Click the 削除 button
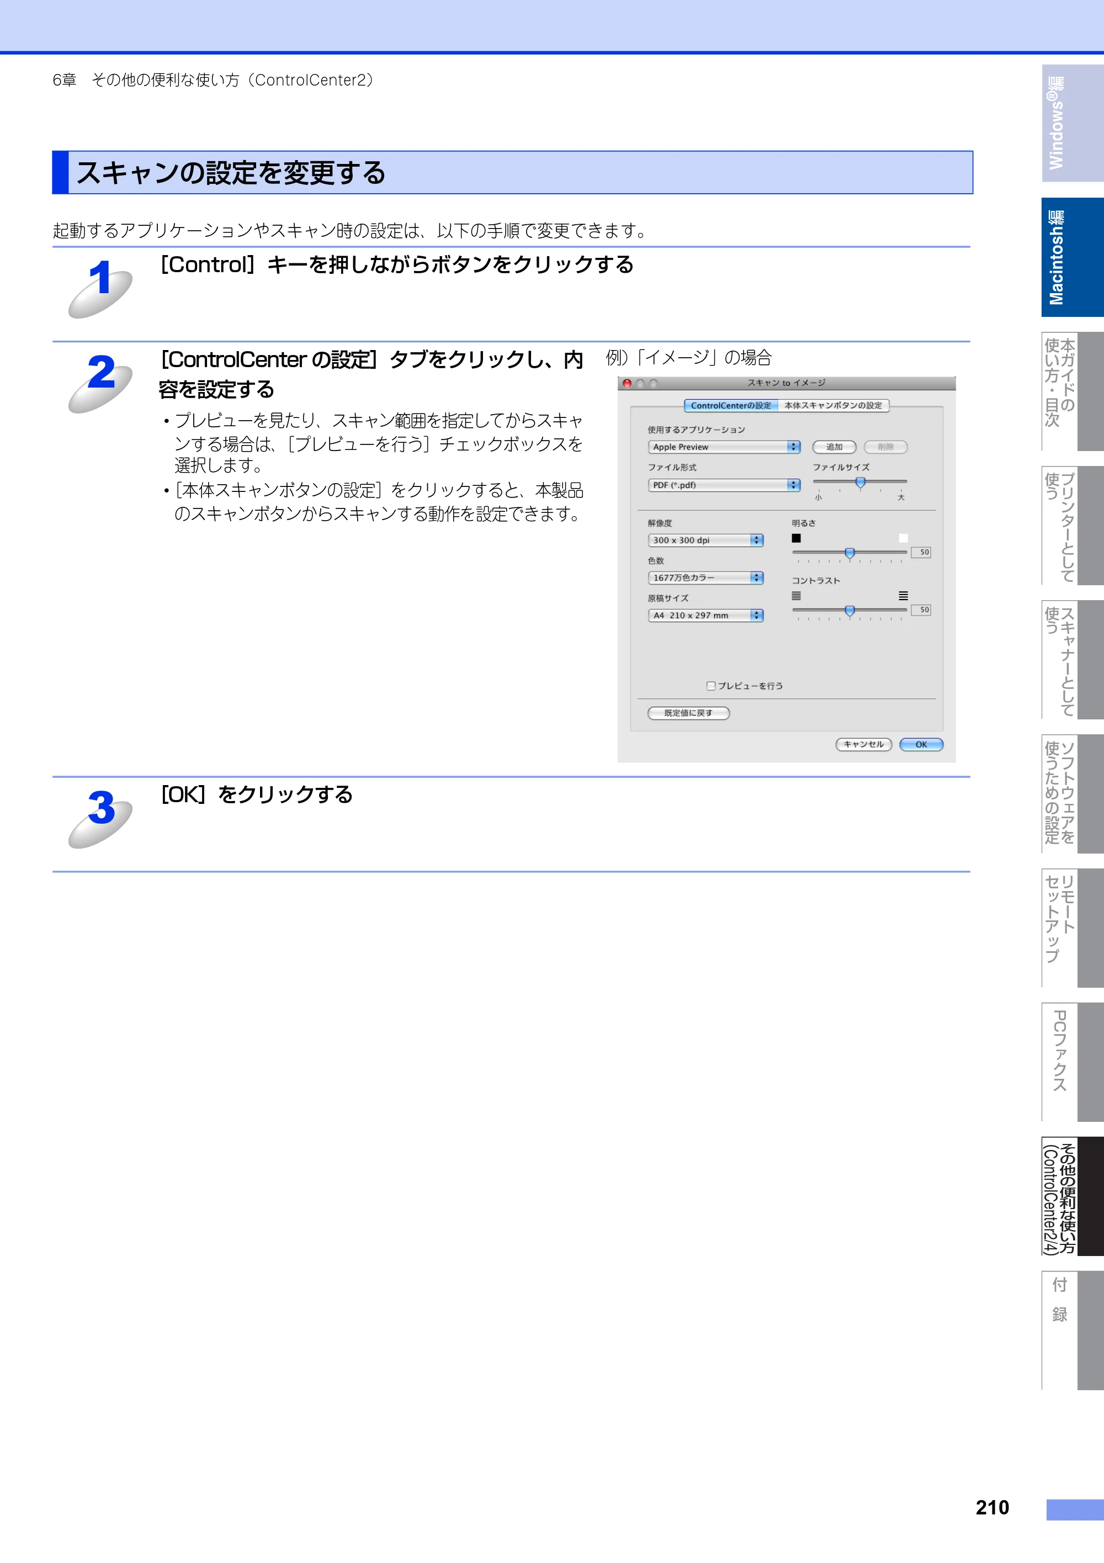 (x=885, y=447)
